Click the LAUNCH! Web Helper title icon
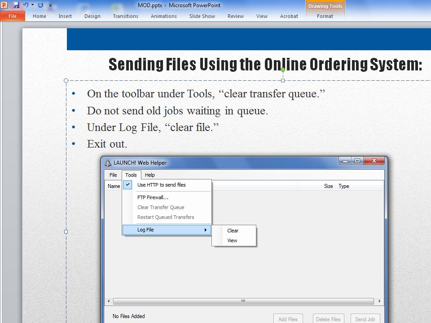This screenshot has width=431, height=323. (x=108, y=163)
